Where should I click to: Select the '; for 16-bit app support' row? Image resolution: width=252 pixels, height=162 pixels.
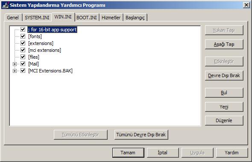pyautogui.click(x=52, y=30)
